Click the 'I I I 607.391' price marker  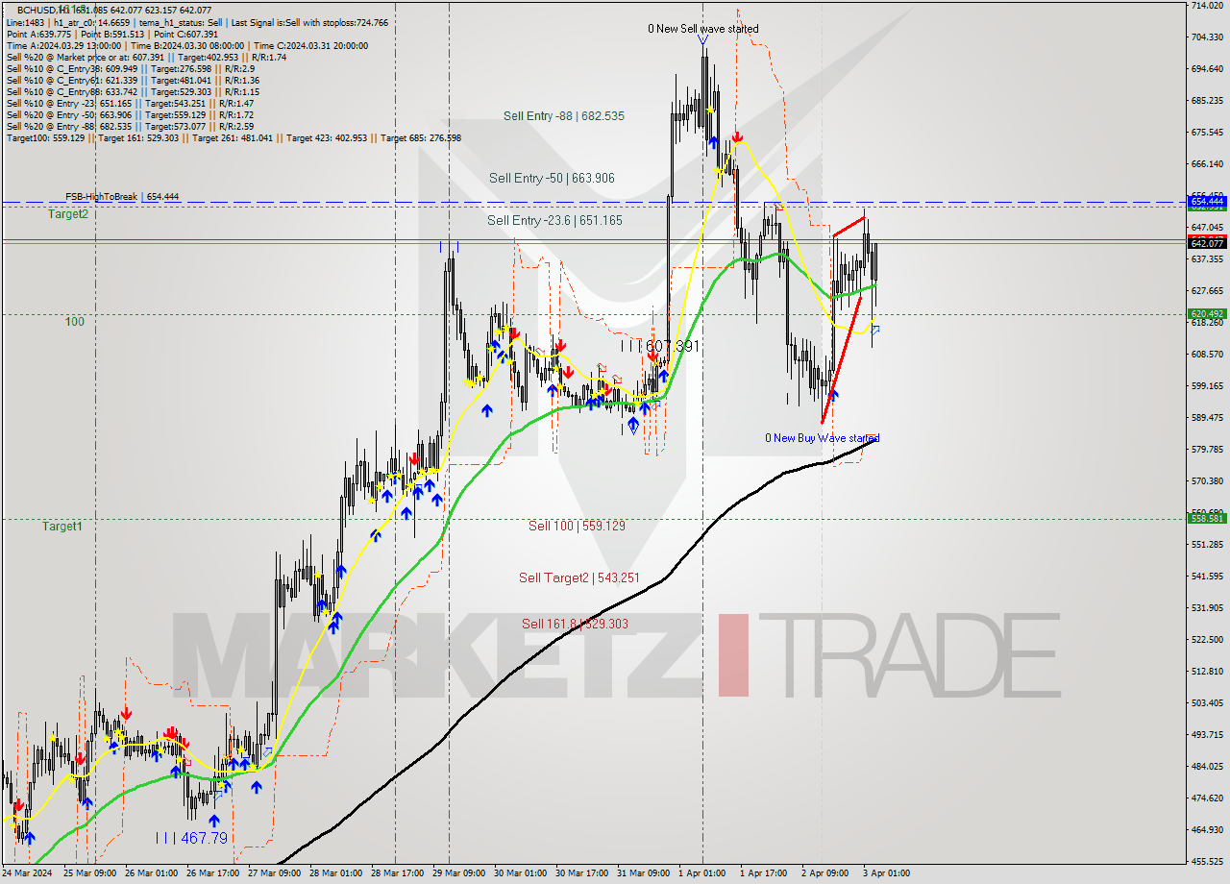coord(659,346)
